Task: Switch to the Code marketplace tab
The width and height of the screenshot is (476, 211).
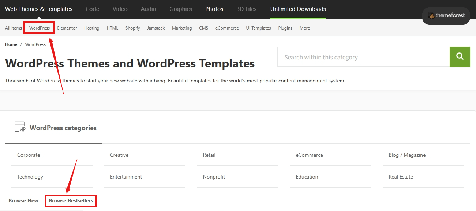Action: (92, 9)
